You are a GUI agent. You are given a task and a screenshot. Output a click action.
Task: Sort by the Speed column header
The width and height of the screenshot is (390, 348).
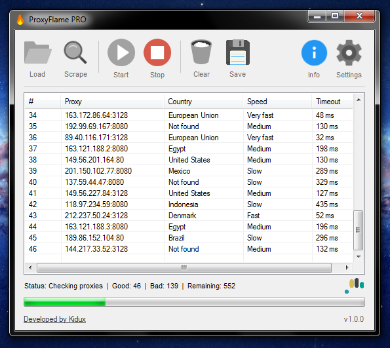coord(277,102)
